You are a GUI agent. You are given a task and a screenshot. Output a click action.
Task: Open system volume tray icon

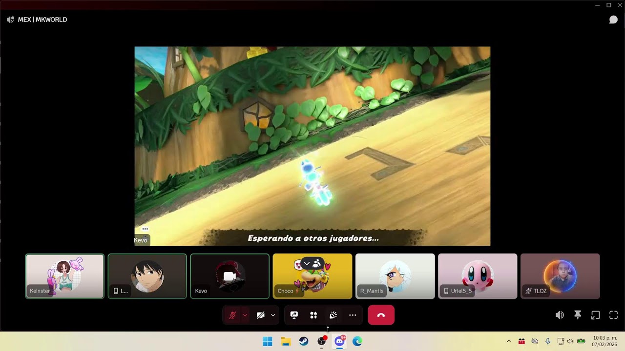tap(570, 341)
